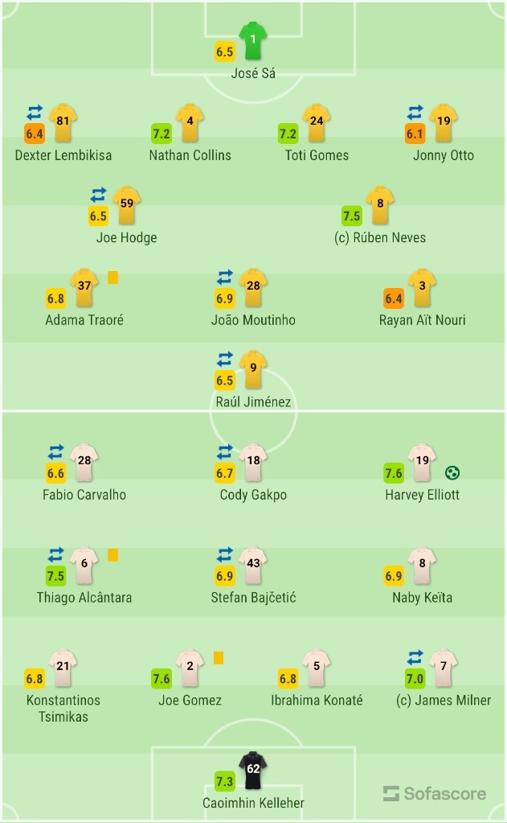Click the yellow card beside Thiago Alcântara
This screenshot has width=507, height=823.
112,555
